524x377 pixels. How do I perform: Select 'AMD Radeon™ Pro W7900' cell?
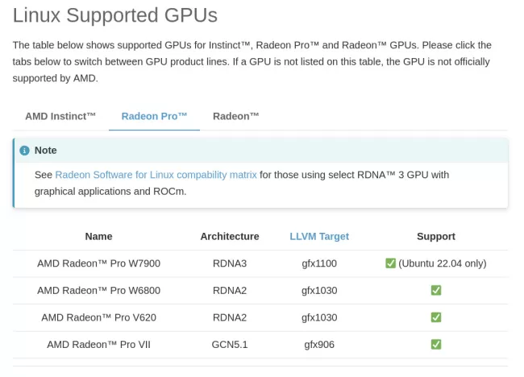point(98,263)
